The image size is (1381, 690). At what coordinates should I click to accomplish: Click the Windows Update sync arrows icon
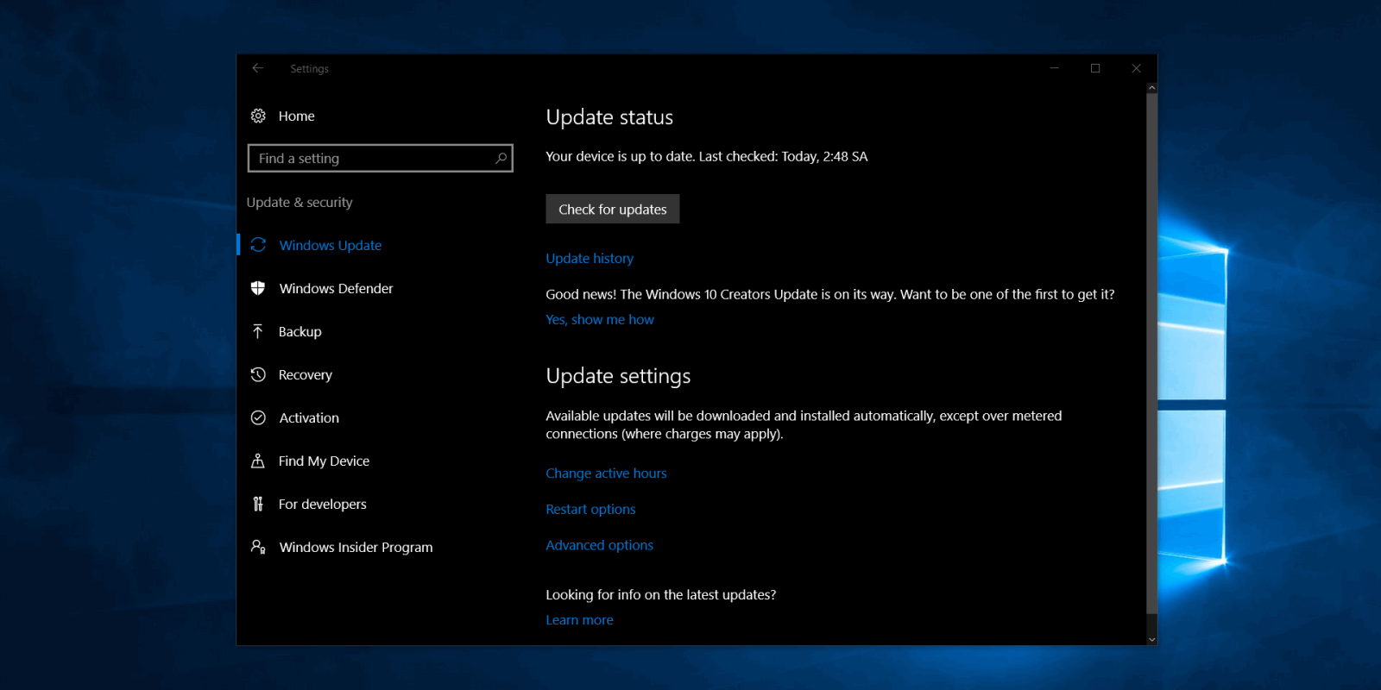(258, 245)
